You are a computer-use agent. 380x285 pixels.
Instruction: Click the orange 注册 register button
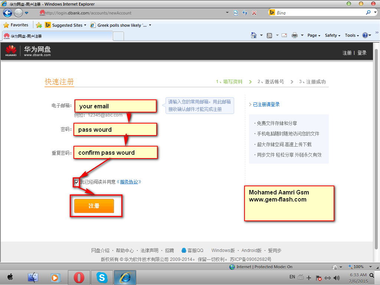pos(94,206)
